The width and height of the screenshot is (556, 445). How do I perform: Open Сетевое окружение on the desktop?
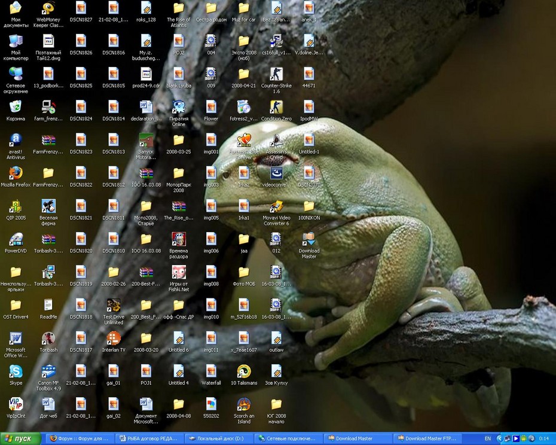(16, 81)
